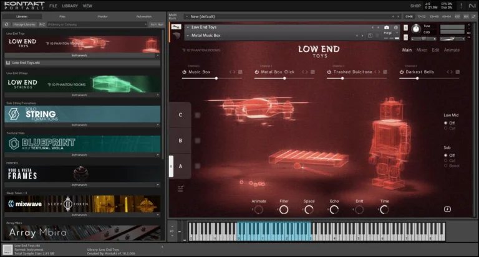Click the KSP button in the rack header
This screenshot has height=257, width=479.
pyautogui.click(x=458, y=16)
